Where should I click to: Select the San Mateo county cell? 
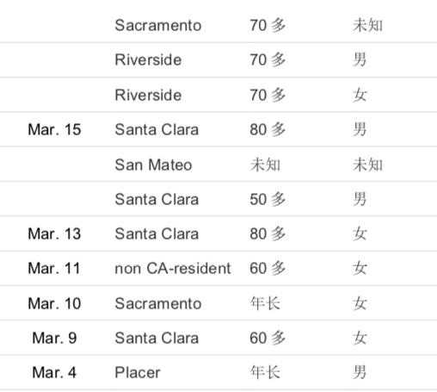point(153,165)
